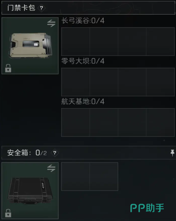Open the lock dropdown on the keycard pack

pos(8,68)
